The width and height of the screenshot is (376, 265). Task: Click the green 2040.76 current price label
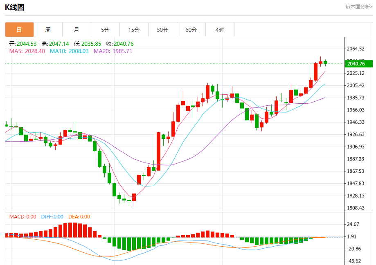359,64
